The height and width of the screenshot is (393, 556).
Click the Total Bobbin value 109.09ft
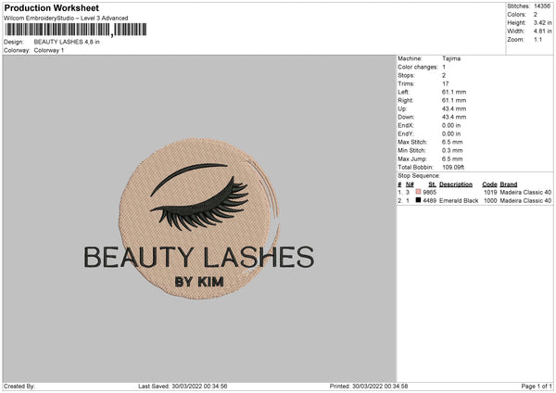(x=453, y=168)
